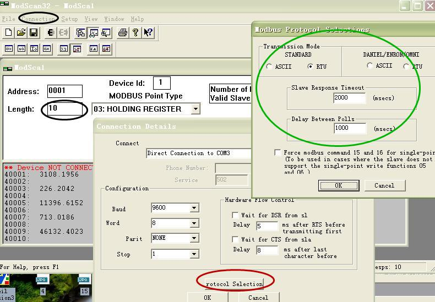The width and height of the screenshot is (435, 302).
Task: Expand the Parity dropdown set to NONE
Action: [x=194, y=239]
